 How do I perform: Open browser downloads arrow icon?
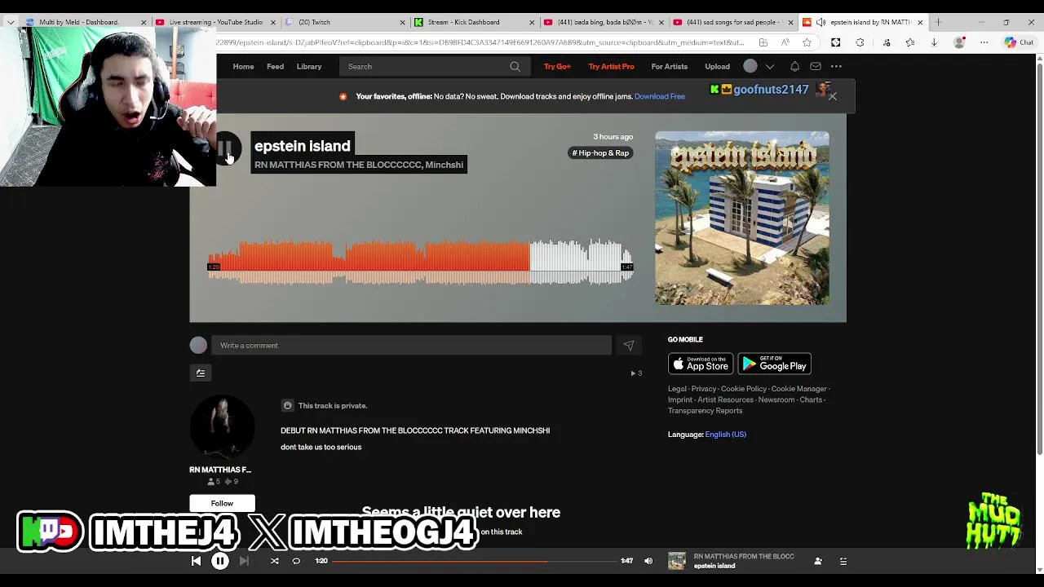[934, 42]
